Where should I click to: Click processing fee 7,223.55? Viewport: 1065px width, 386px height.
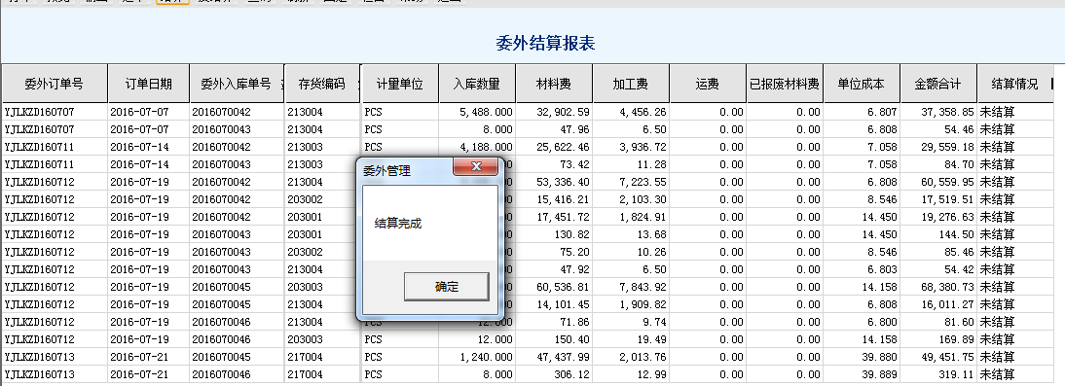[x=630, y=182]
